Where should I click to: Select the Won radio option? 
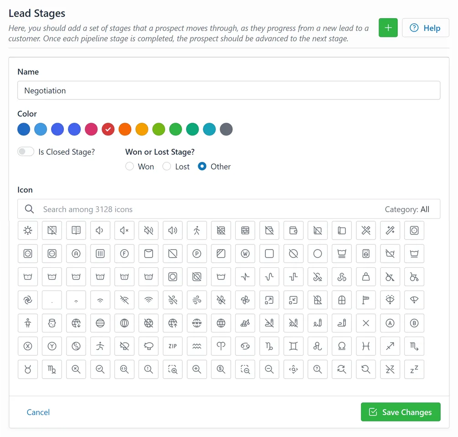coord(129,166)
